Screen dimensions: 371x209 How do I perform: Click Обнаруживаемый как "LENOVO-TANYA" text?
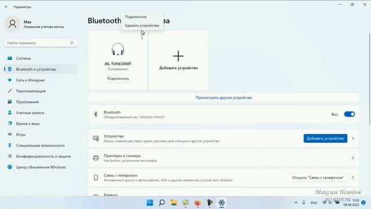pos(134,117)
